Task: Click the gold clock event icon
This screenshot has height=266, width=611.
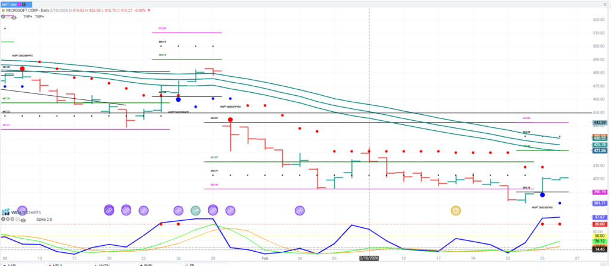Action: 456,210
